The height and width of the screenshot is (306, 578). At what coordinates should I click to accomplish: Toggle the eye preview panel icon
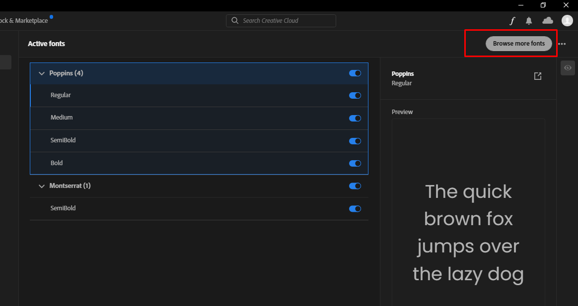coord(568,68)
